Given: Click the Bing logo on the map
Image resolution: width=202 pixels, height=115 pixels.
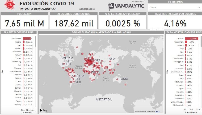Looking at the screenshot, I should click(43, 110).
